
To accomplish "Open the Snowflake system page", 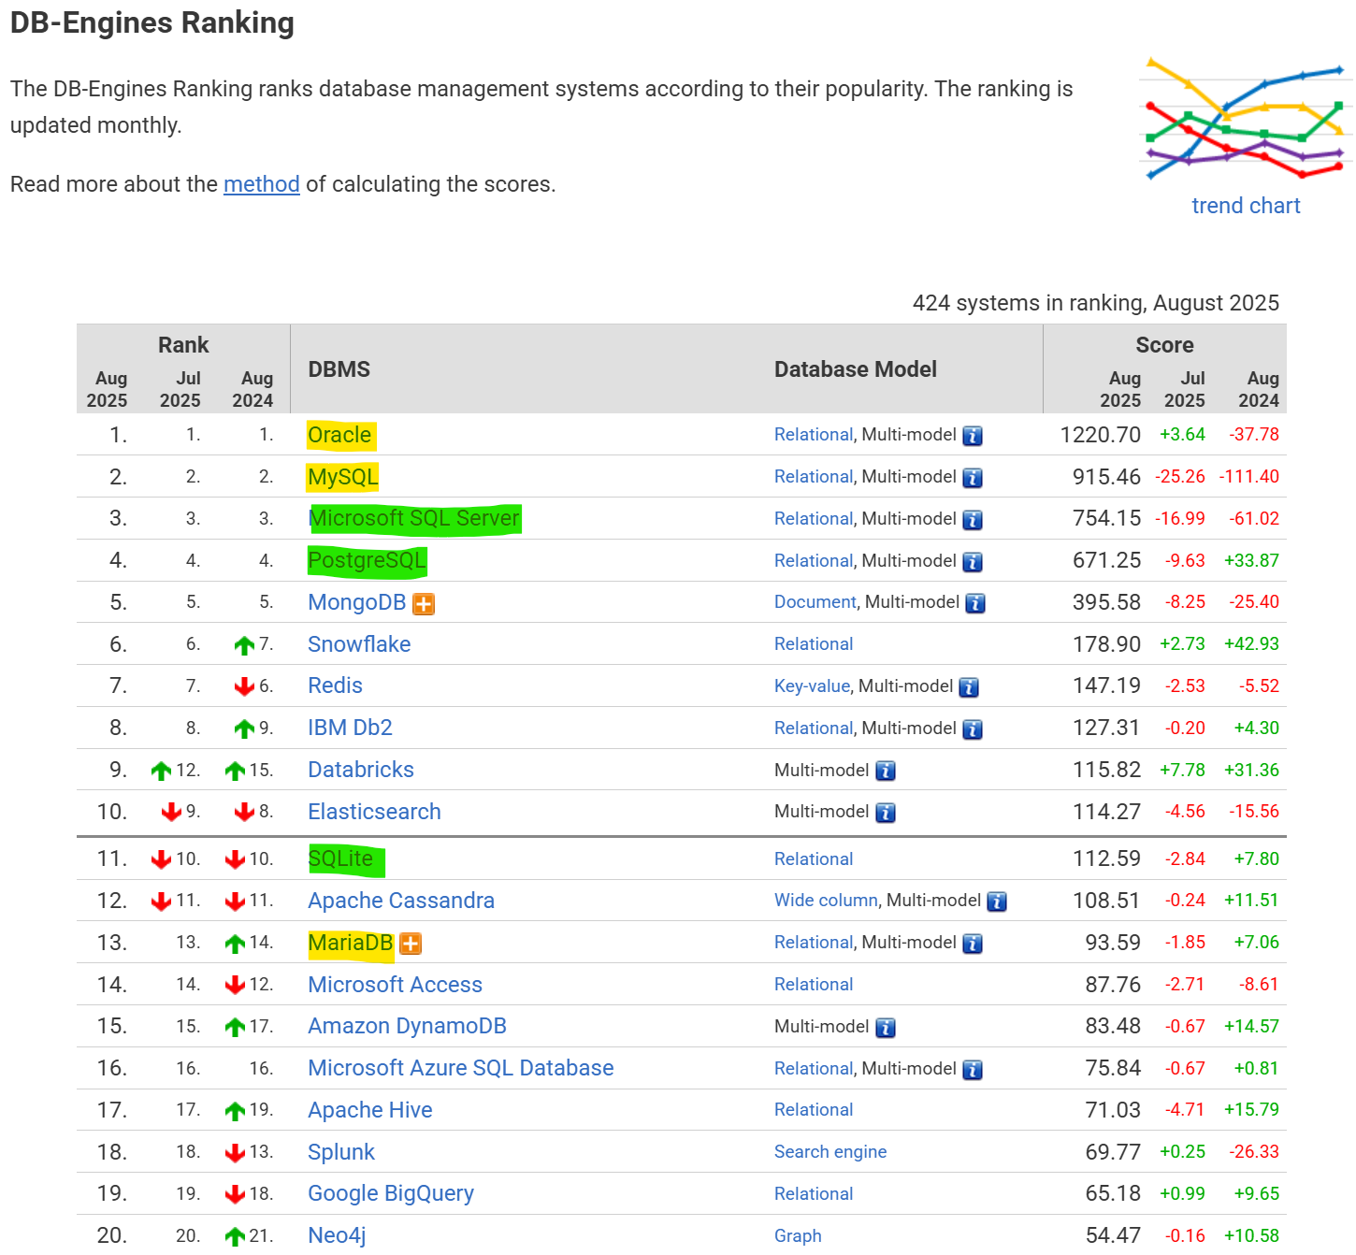I will coord(359,644).
